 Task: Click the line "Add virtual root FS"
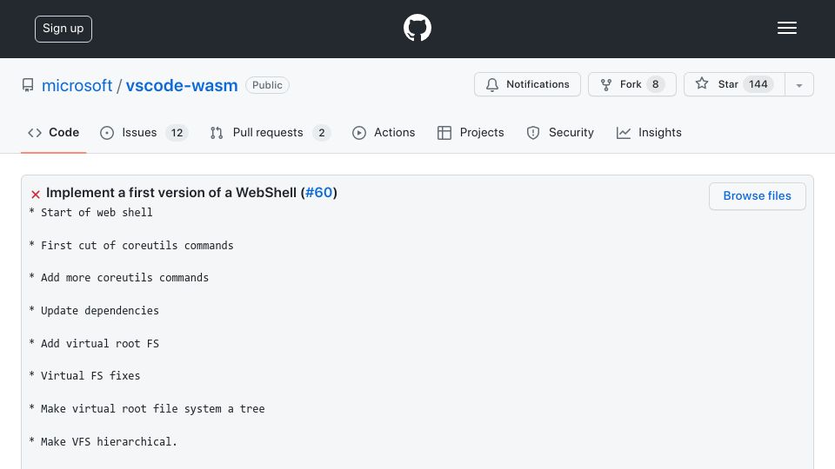pos(99,344)
